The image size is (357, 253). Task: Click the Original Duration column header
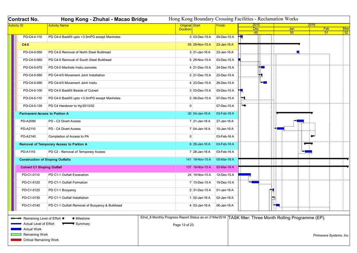point(184,29)
